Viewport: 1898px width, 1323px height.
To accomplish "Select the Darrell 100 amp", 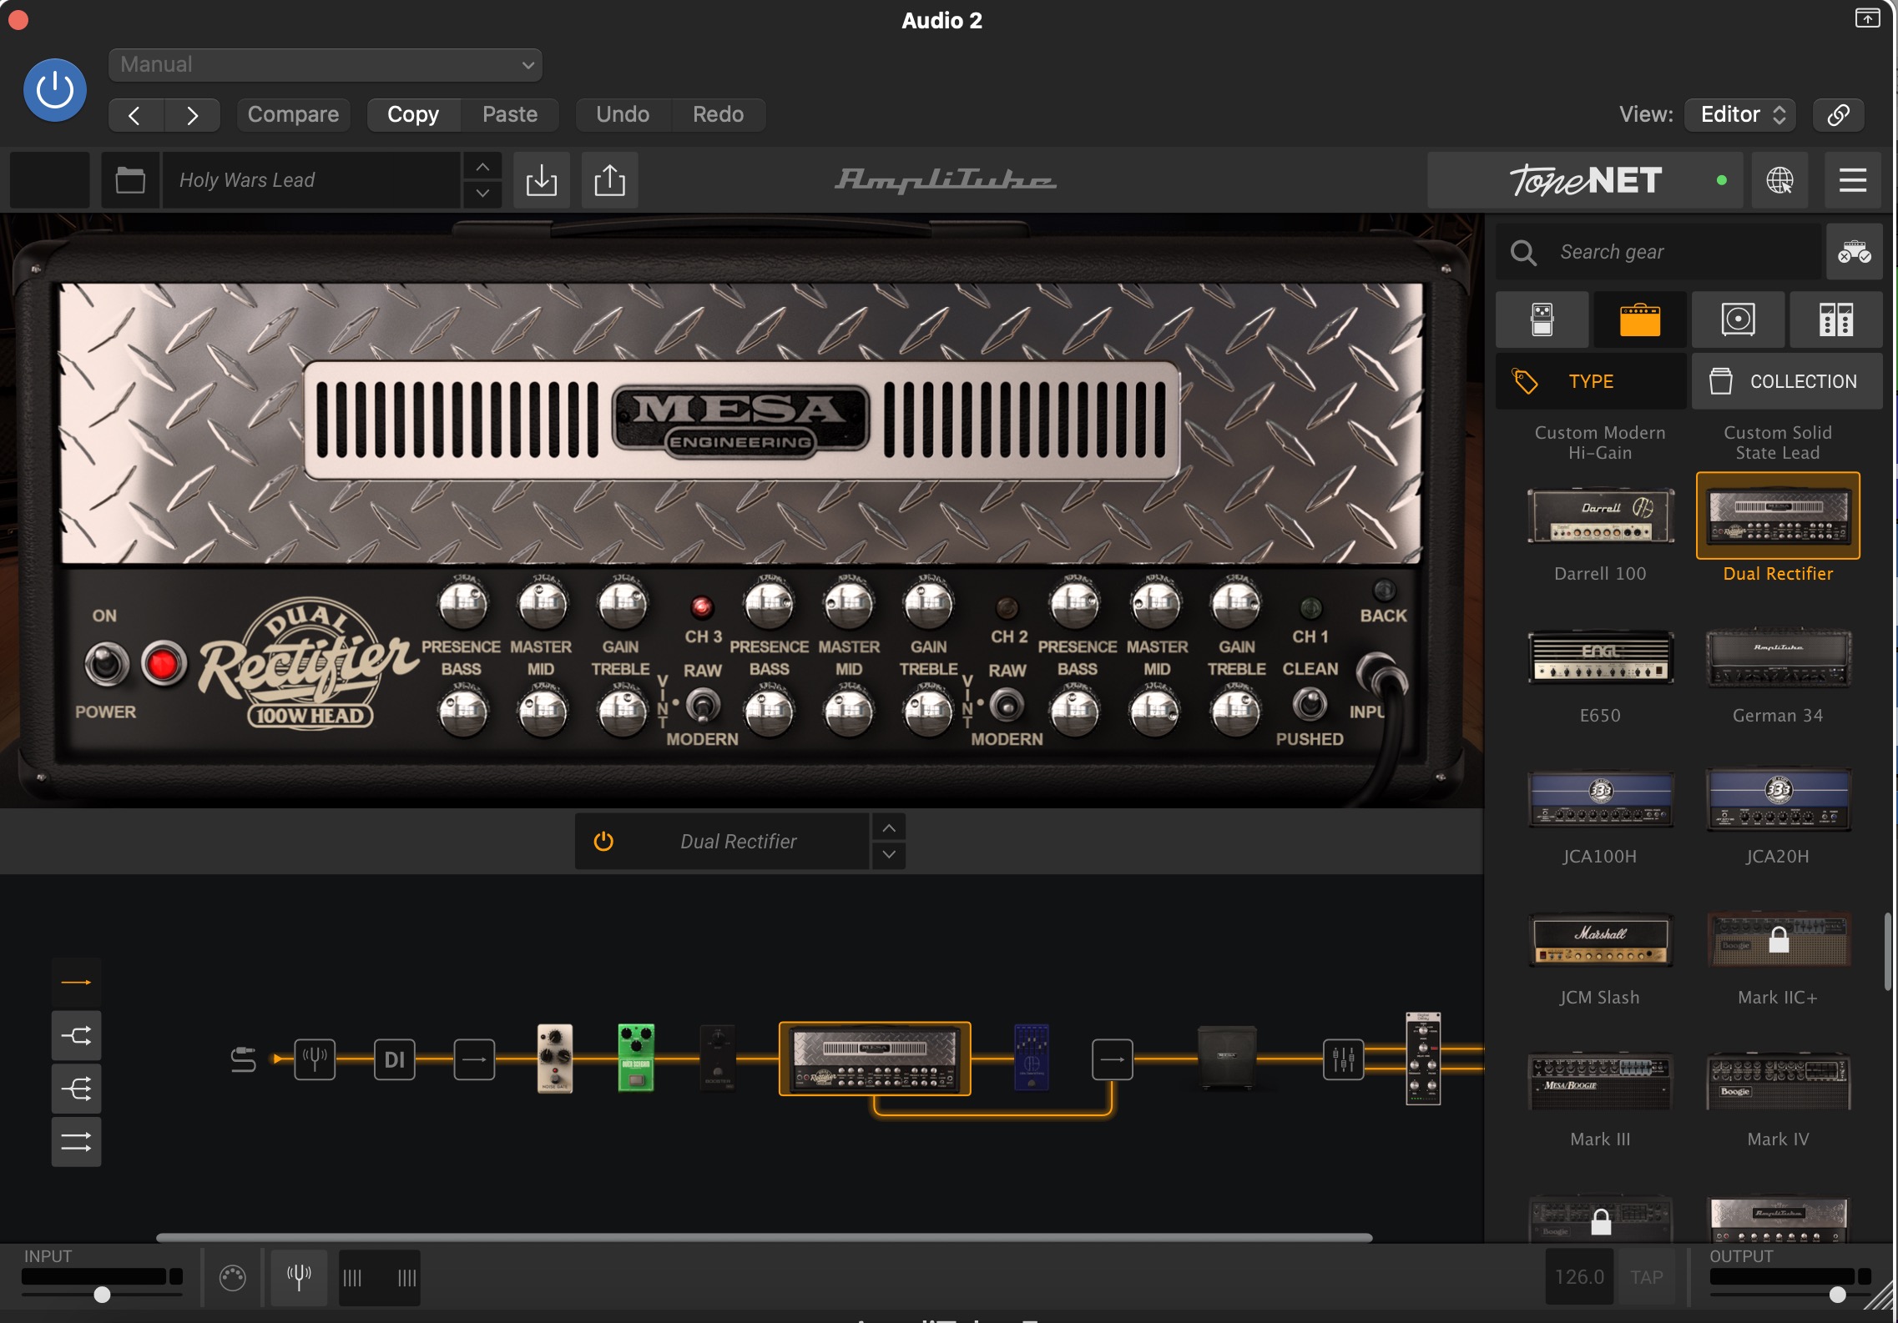I will tap(1601, 517).
